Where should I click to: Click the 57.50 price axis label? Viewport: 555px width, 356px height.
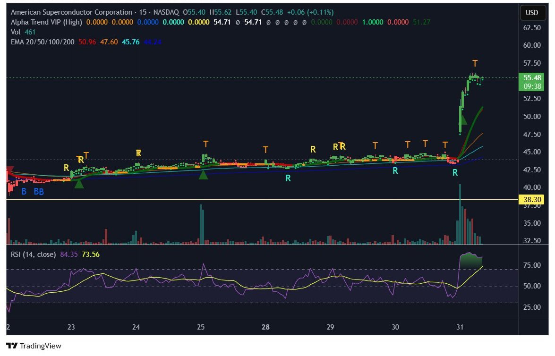[532, 63]
